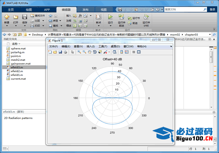Image resolution: width=219 pixels, height=153 pixels.
Task: Open file using the Open folder icon
Action: coord(16,17)
